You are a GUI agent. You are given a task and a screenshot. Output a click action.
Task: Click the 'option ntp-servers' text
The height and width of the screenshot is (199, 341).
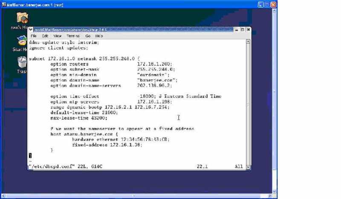[x=75, y=102]
